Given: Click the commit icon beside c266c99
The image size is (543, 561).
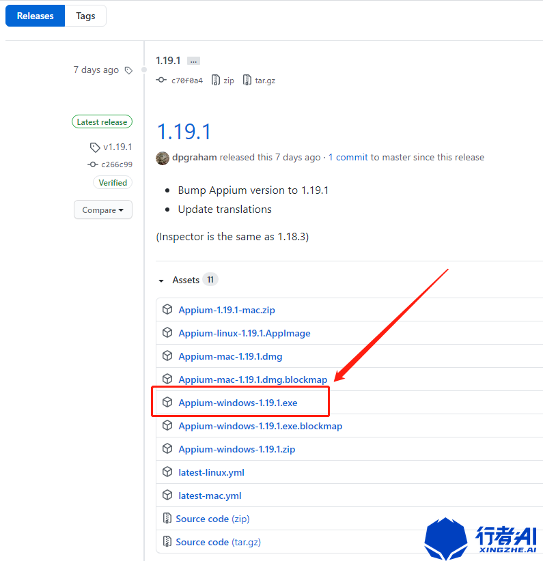Looking at the screenshot, I should pos(93,164).
